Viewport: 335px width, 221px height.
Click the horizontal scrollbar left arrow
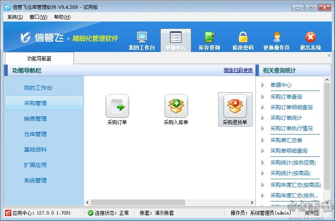[87, 202]
